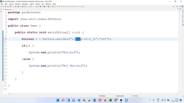The height and width of the screenshot is (103, 184).
Task: Click the Writable status bar field
Action: tap(102, 96)
